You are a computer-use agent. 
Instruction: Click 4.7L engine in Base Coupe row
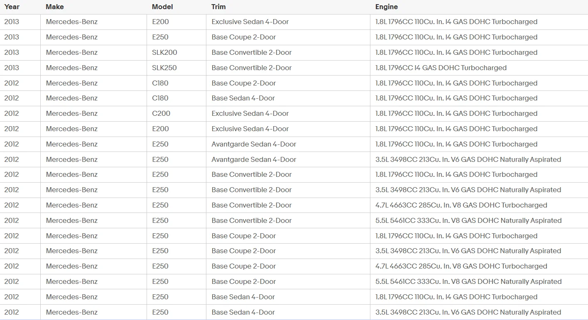[x=461, y=266]
